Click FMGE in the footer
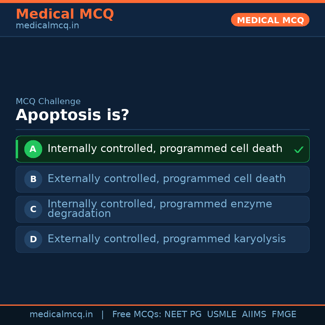 pyautogui.click(x=284, y=314)
